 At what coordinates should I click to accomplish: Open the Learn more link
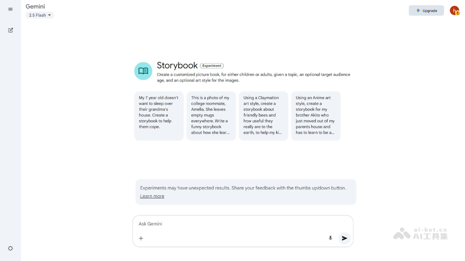coord(152,196)
